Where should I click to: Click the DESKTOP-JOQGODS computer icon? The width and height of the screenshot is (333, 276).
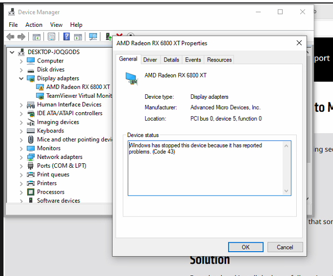click(x=21, y=52)
